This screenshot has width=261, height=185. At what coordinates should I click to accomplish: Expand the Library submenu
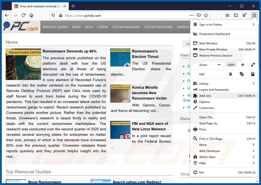pyautogui.click(x=224, y=84)
